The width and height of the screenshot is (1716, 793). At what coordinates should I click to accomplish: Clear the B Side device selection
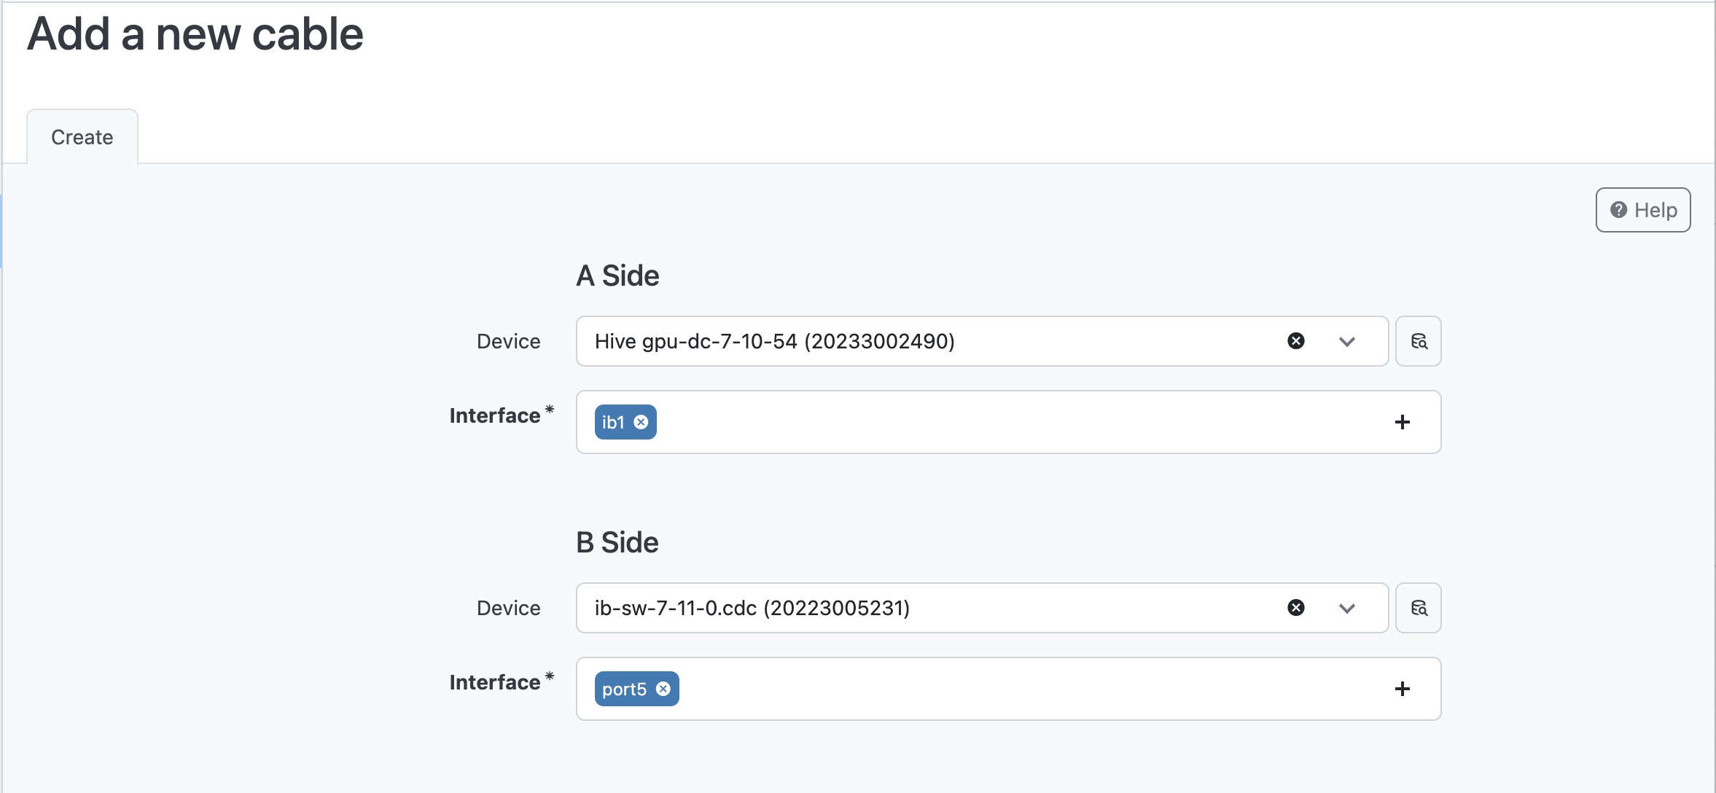click(1295, 608)
